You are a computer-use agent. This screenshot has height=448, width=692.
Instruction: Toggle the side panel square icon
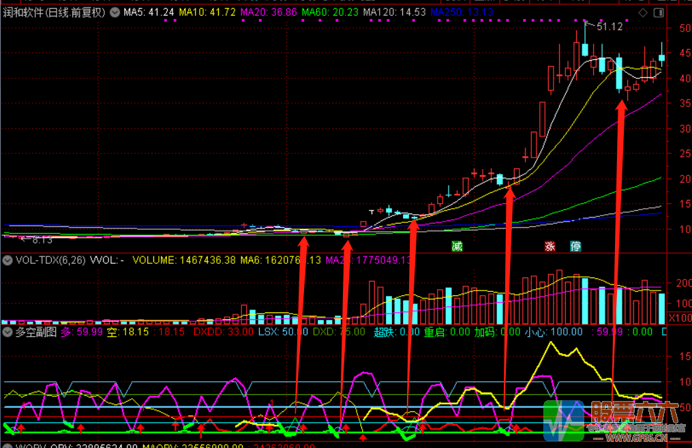(657, 13)
